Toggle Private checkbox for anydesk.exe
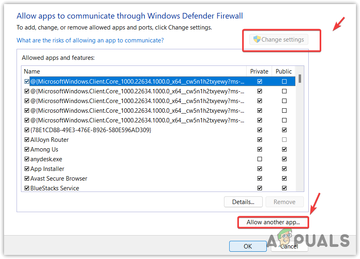Image resolution: width=360 pixels, height=259 pixels. pyautogui.click(x=260, y=159)
